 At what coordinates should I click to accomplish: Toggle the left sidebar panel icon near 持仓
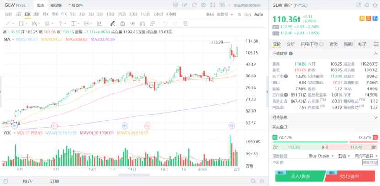[x=6, y=181]
